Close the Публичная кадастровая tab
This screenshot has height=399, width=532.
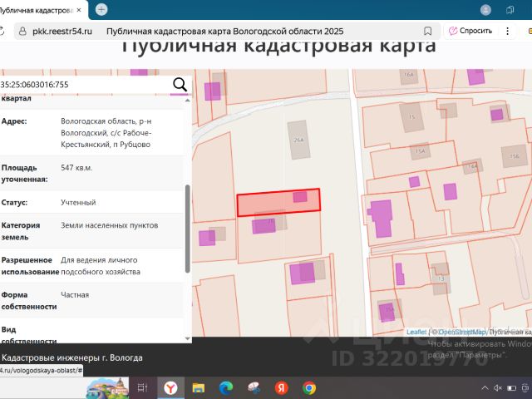coord(79,10)
